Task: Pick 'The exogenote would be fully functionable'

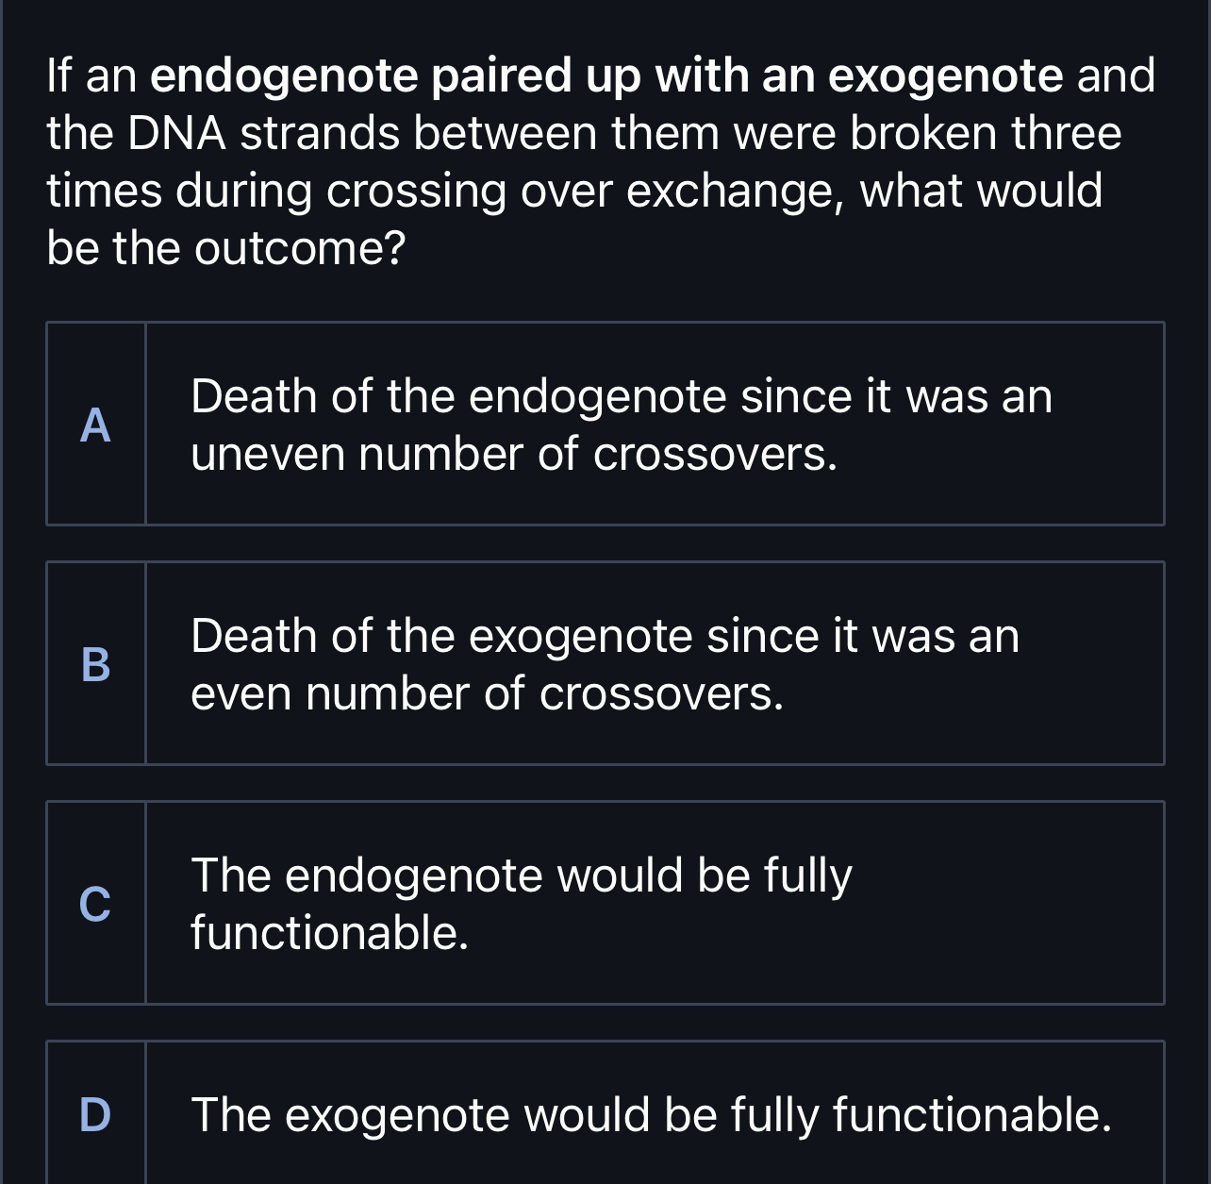Action: coord(651,1114)
